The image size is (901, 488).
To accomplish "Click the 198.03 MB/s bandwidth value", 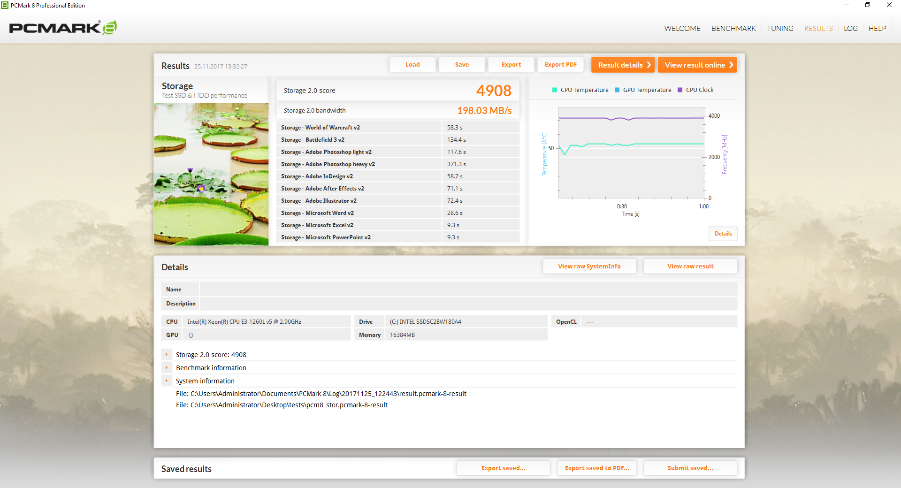I will tap(484, 111).
